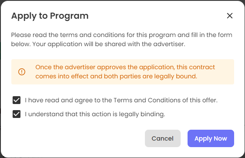Click the 'Apply to Program' dialog title
This screenshot has height=158, width=245.
(x=50, y=16)
